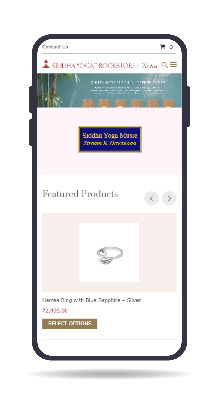Viewport: 219px width, 414px height.
Task: Click the Siddha Yoga Bookstore India title
Action: 105,66
